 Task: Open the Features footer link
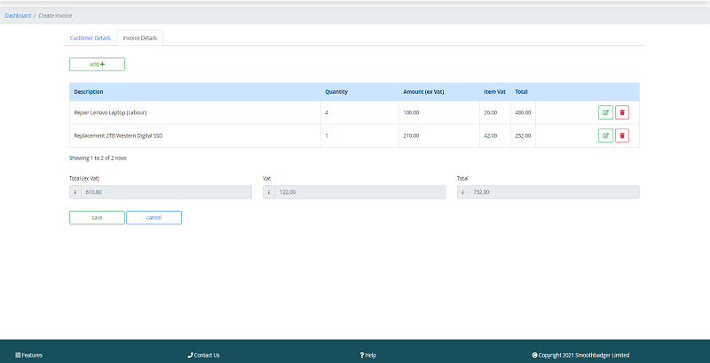(x=29, y=355)
